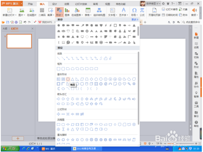Image resolution: width=203 pixels, height=152 pixels.
Task: Open 属性 panel in right sidebar
Action: pyautogui.click(x=196, y=75)
